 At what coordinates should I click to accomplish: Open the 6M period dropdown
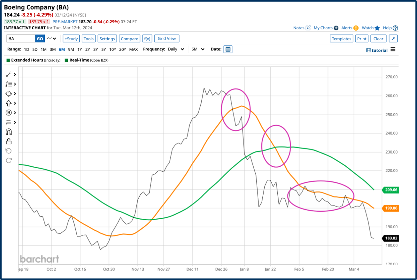197,49
